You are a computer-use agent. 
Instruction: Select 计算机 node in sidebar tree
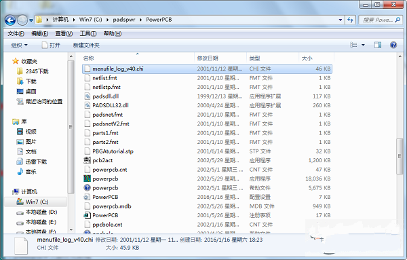[x=24, y=191]
